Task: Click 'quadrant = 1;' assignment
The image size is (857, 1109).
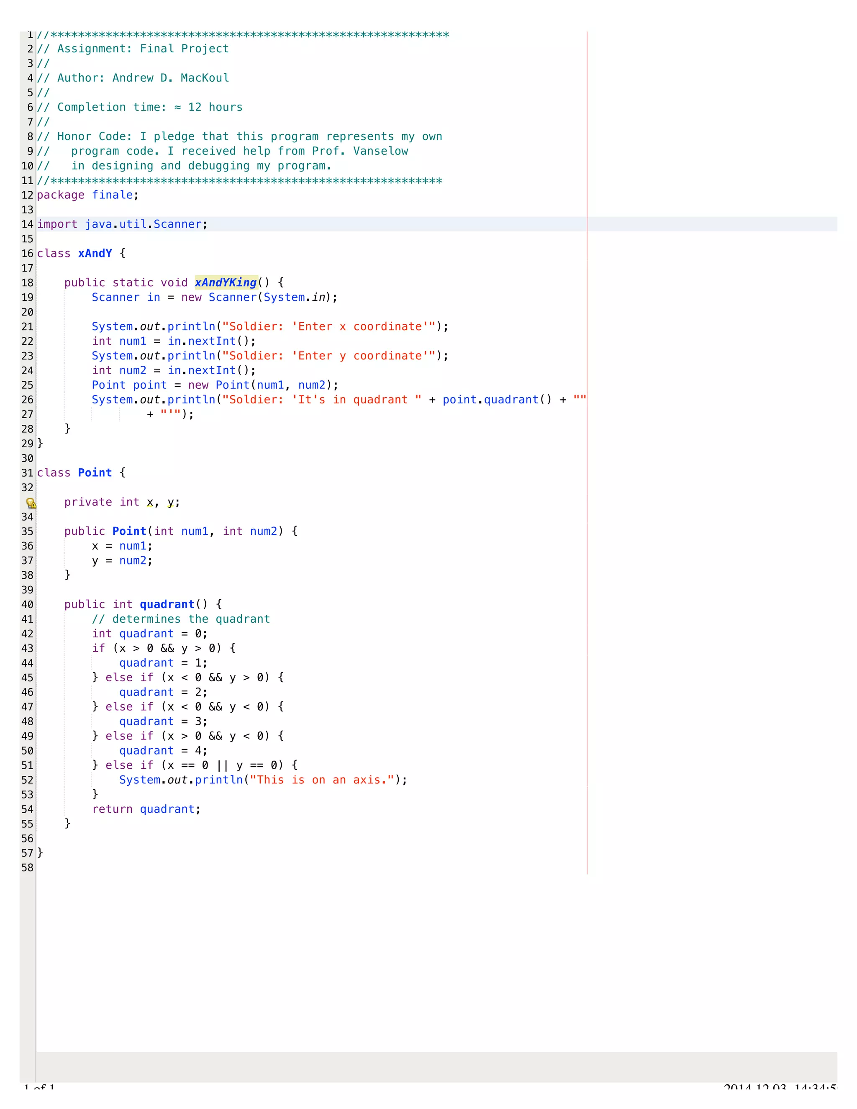Action: coord(164,663)
